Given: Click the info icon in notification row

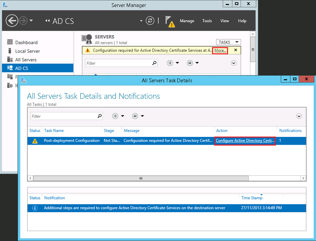Looking at the screenshot, I should 35,208.
